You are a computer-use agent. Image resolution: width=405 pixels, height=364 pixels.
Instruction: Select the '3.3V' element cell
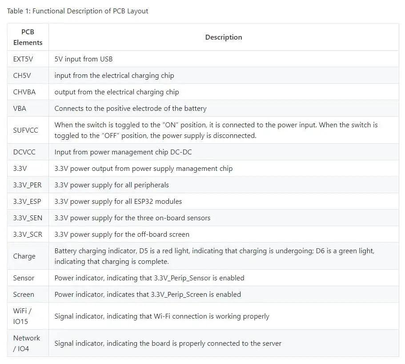[28, 168]
